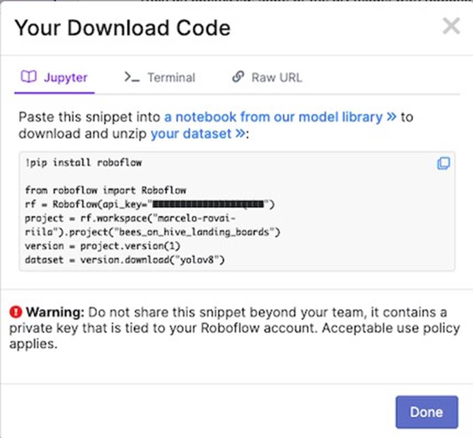Close the Your Download Code dialog
Viewport: 473px width, 438px height.
451,26
